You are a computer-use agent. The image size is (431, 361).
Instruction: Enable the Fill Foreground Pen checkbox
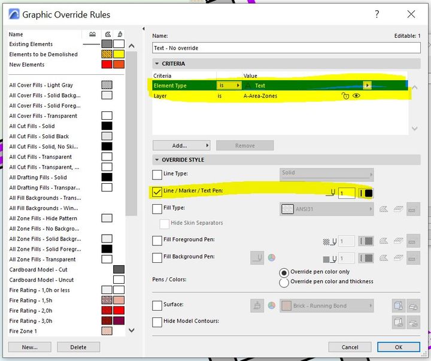157,241
